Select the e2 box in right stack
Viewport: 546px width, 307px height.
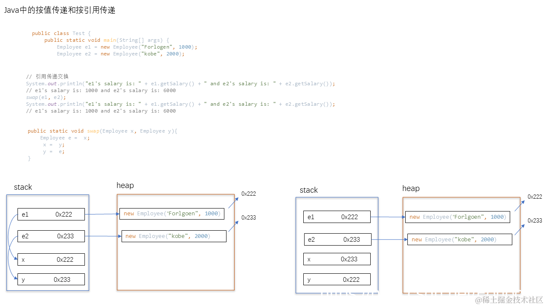pyautogui.click(x=338, y=239)
